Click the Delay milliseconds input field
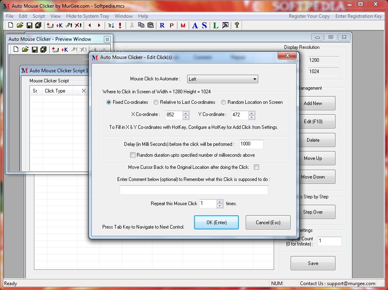The width and height of the screenshot is (388, 290). pos(251,144)
